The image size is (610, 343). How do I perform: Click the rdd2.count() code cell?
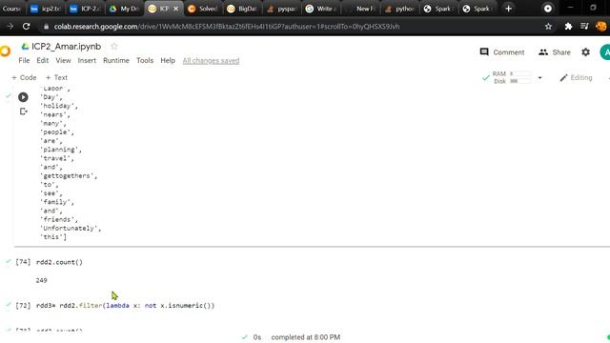tap(59, 262)
